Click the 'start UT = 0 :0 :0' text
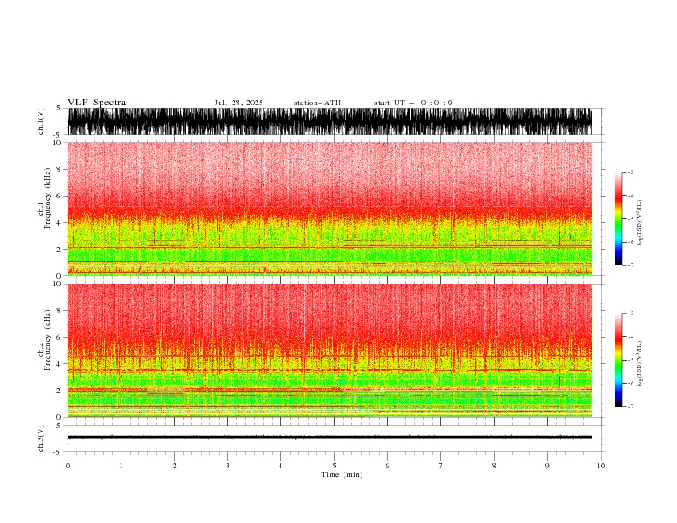The height and width of the screenshot is (523, 677). point(413,103)
